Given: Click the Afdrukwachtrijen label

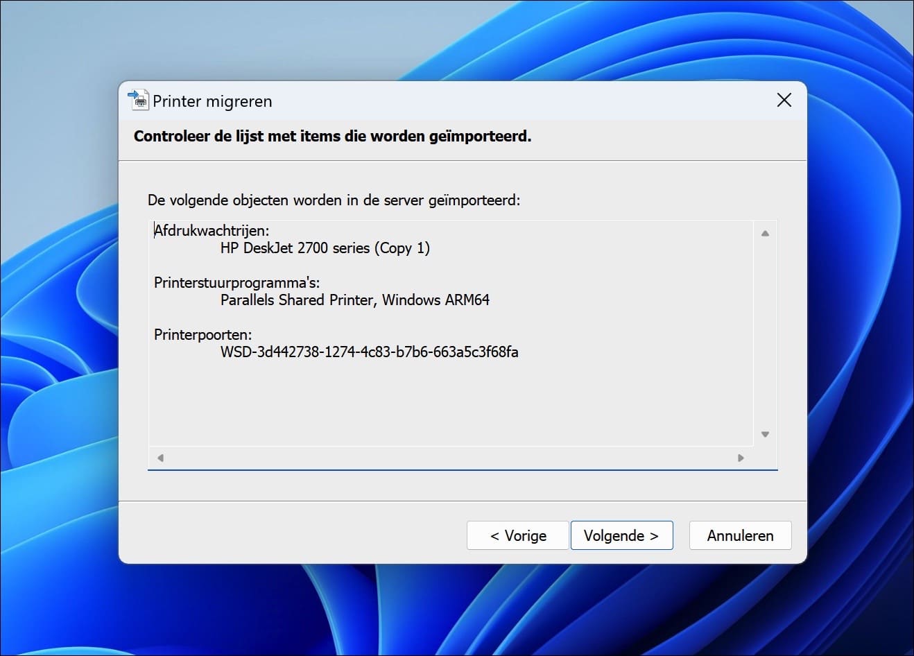Looking at the screenshot, I should click(x=212, y=230).
